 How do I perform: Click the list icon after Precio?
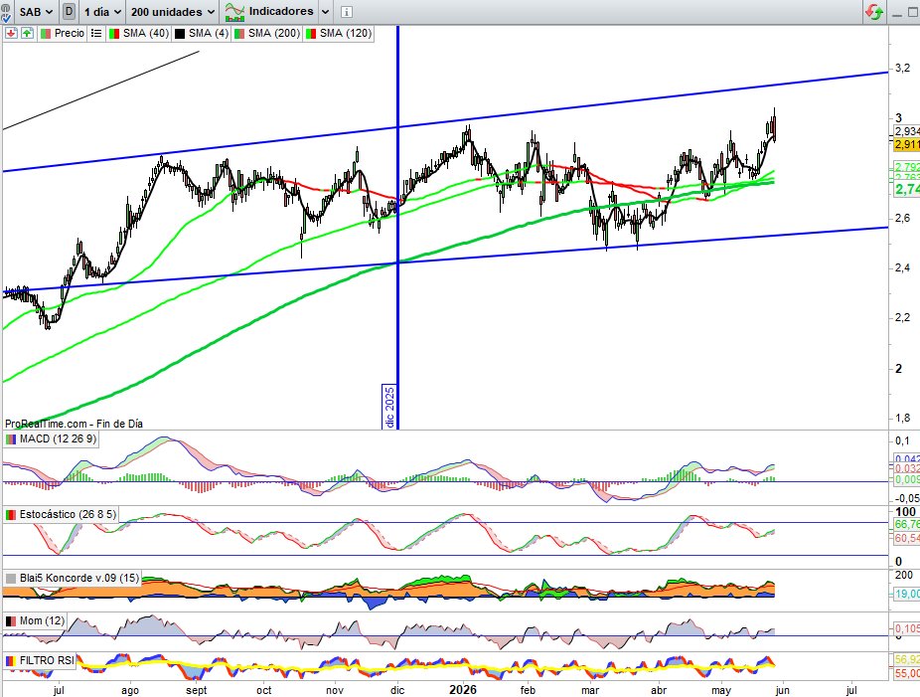[x=96, y=34]
